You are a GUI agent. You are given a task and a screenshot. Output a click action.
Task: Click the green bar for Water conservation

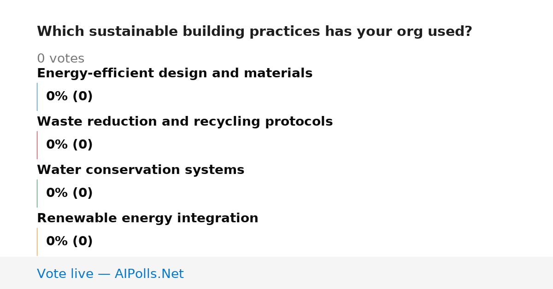tap(37, 193)
